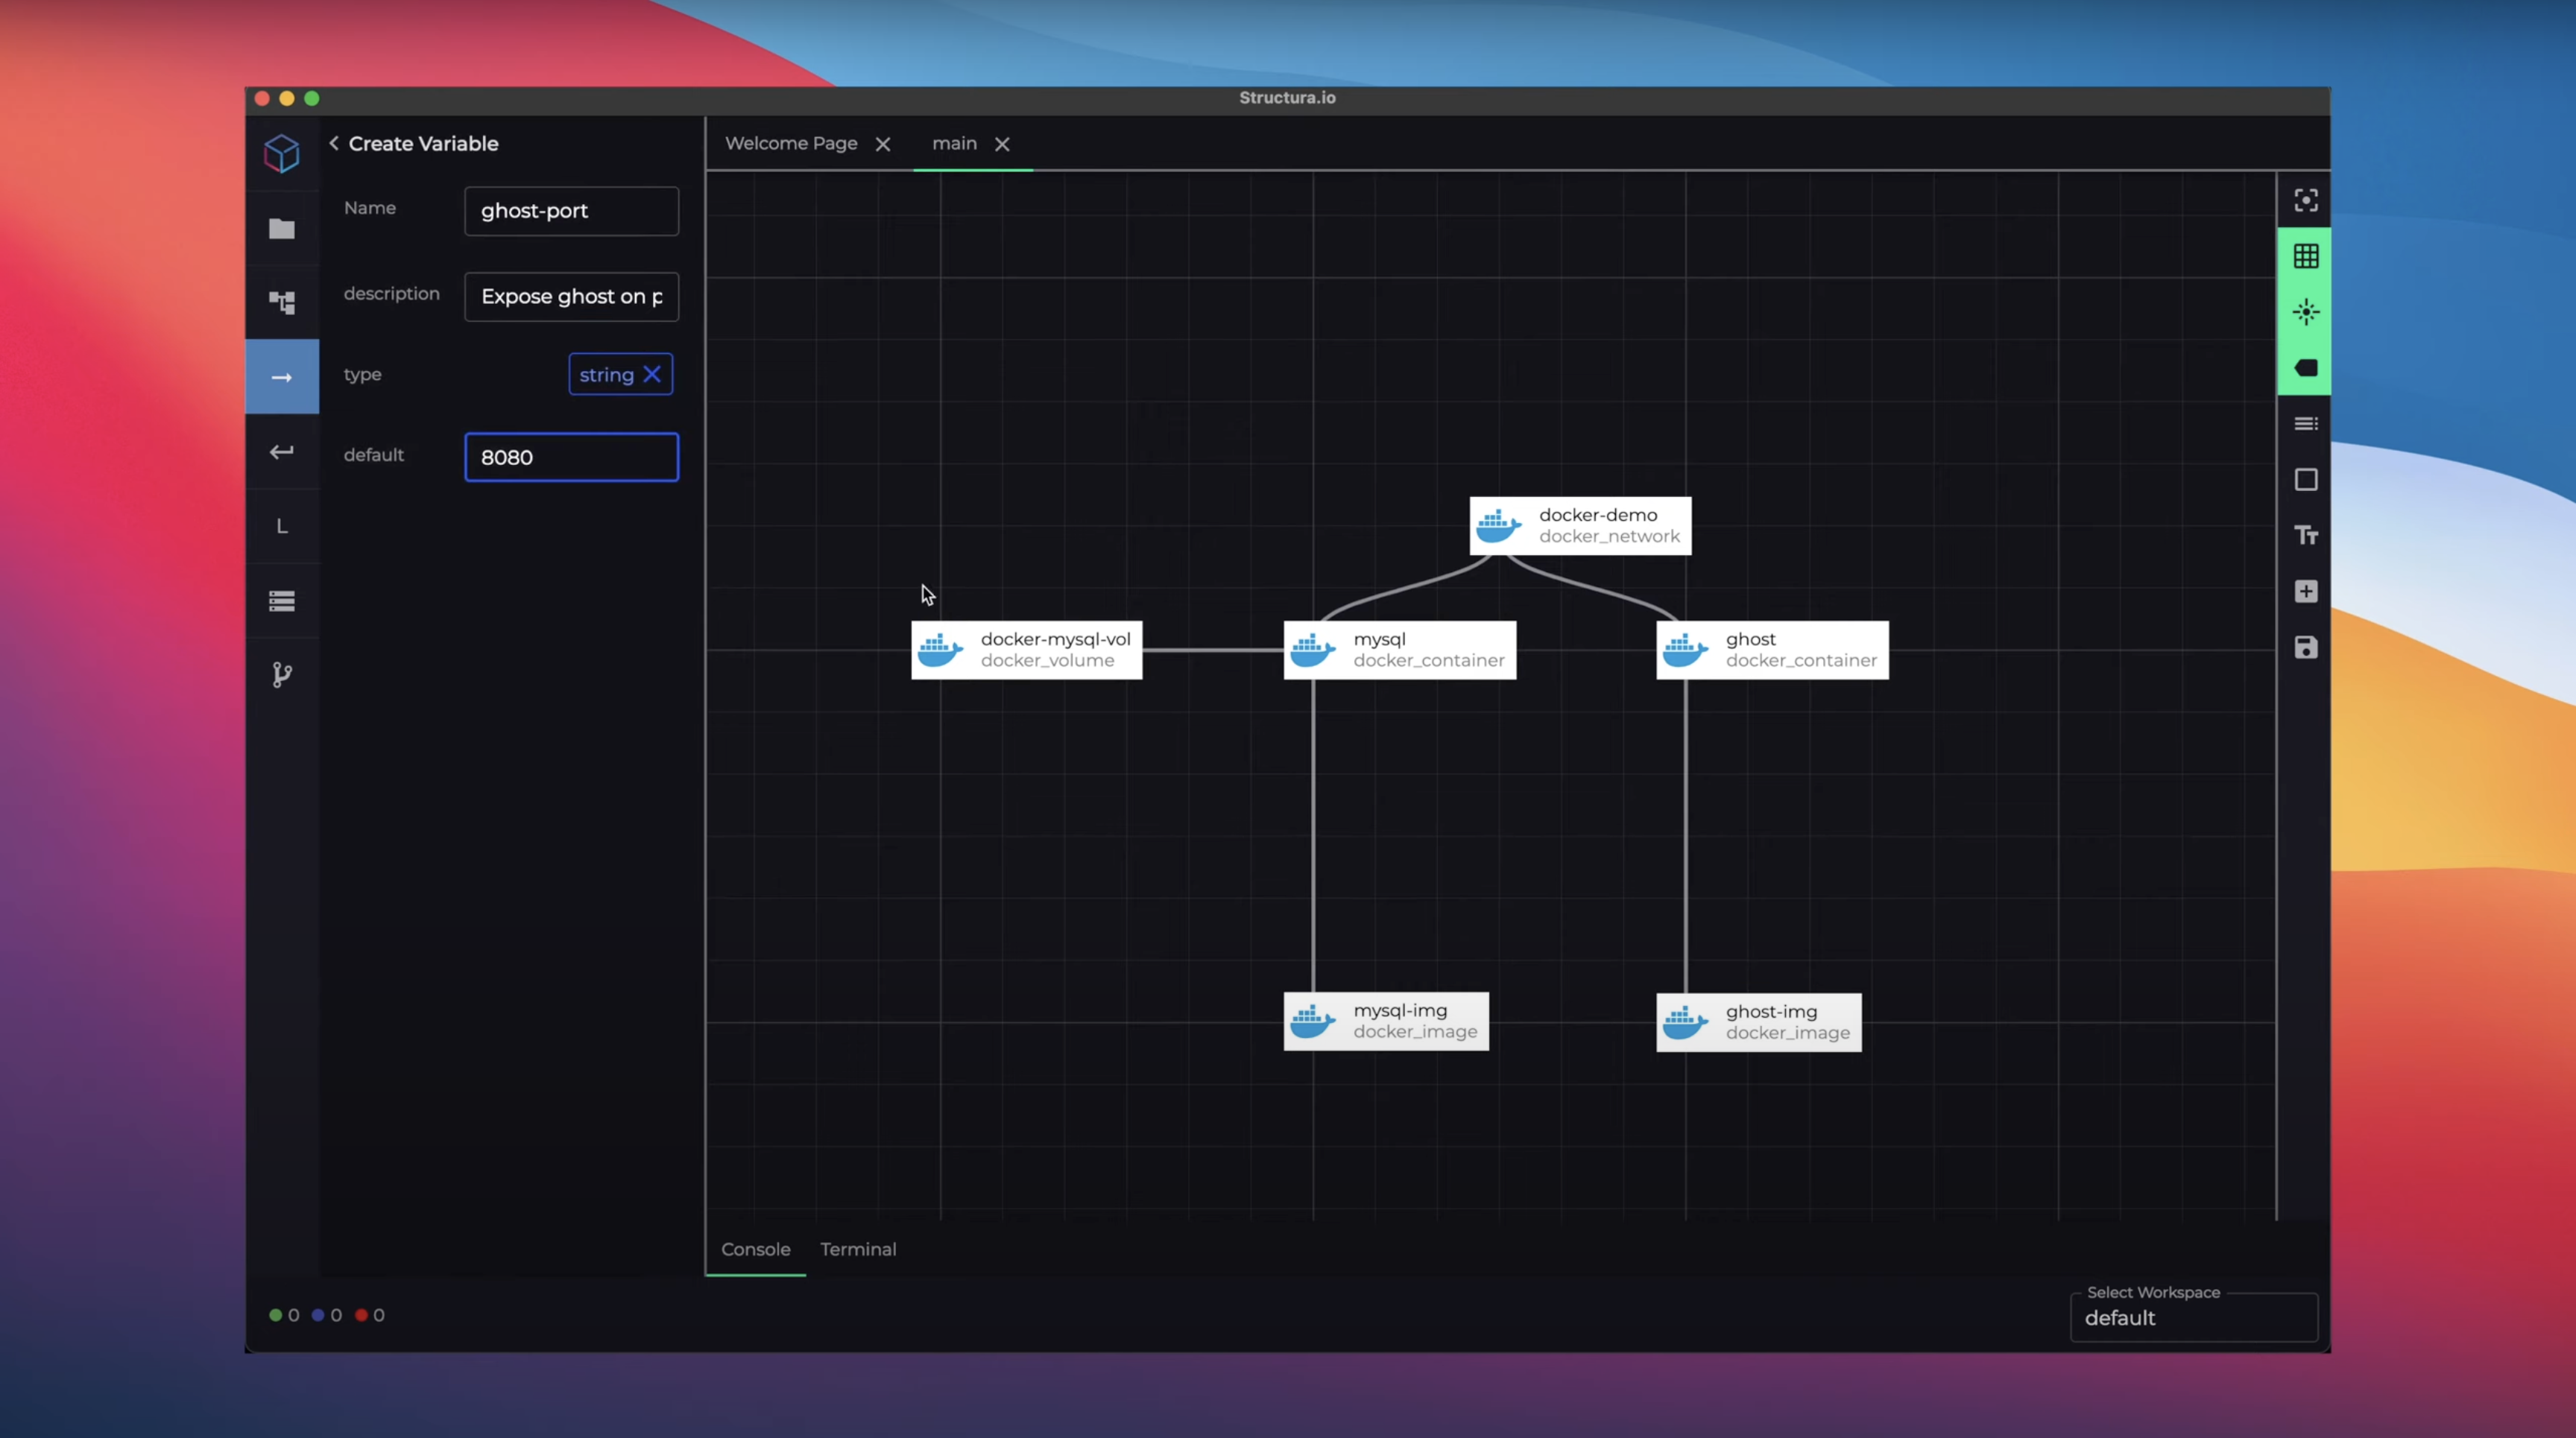2576x1438 pixels.
Task: Select the ghost container node
Action: coord(1771,650)
